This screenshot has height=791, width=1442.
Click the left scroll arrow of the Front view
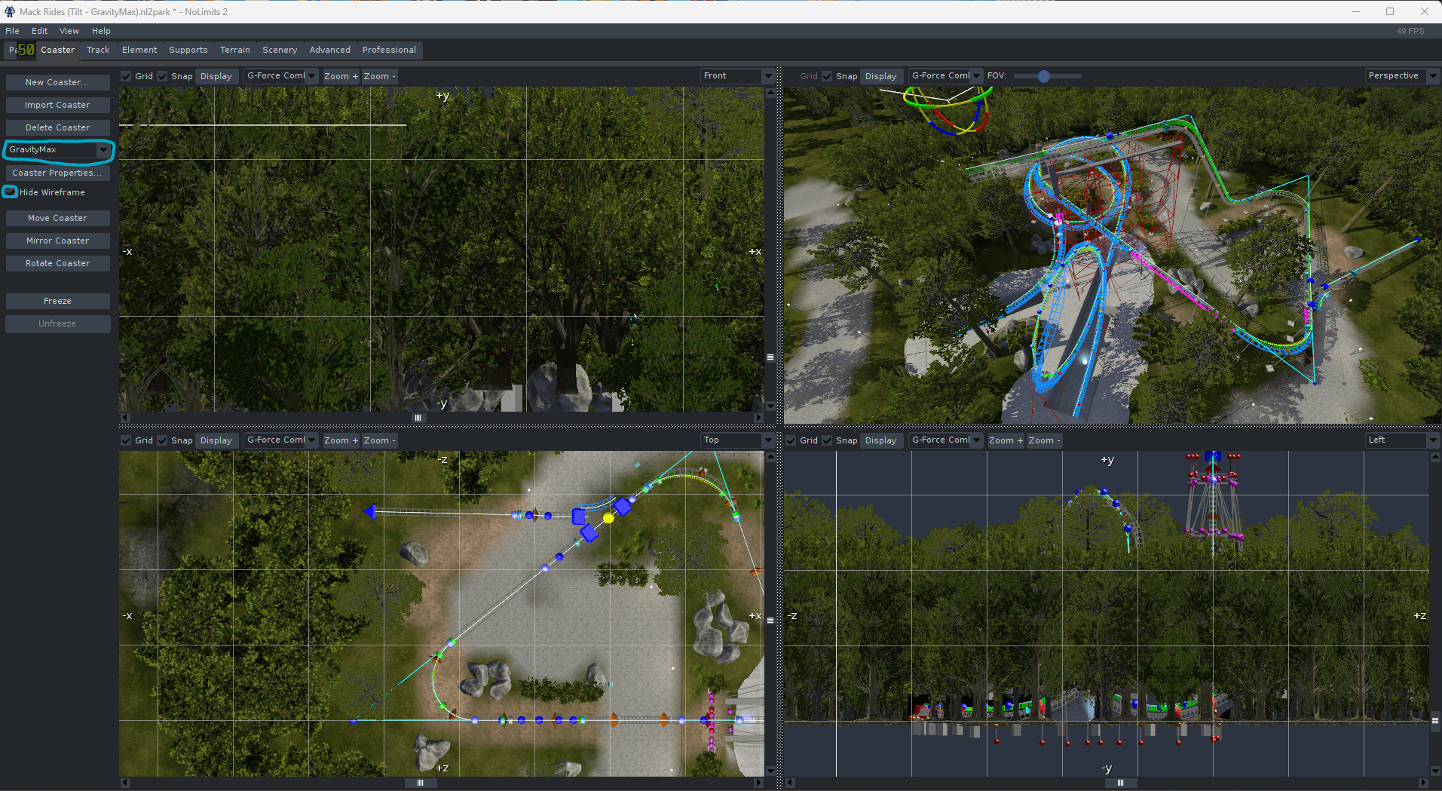point(125,418)
